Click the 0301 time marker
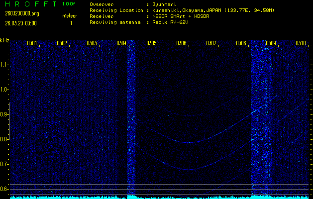The image size is (313, 199). click(32, 43)
